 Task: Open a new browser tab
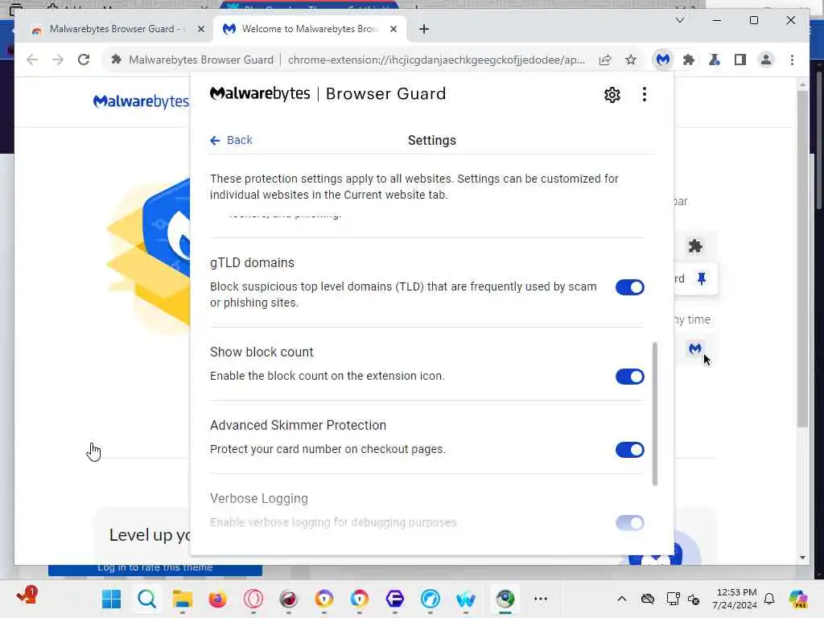[x=424, y=29]
